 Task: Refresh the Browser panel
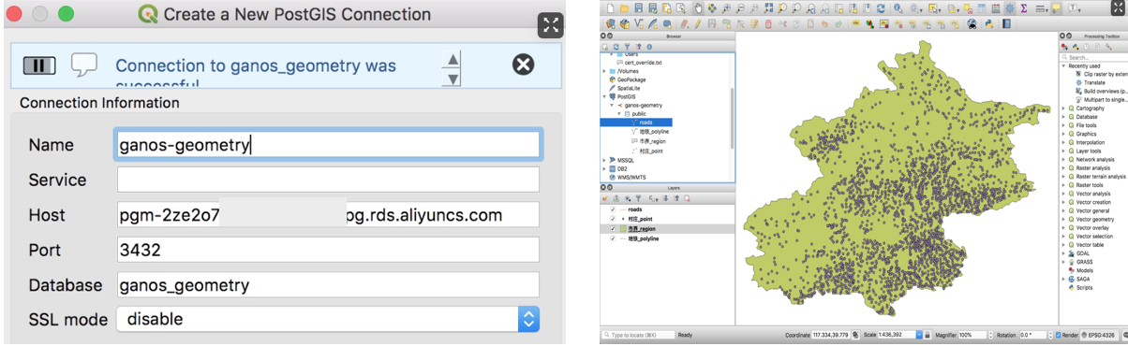coord(616,46)
